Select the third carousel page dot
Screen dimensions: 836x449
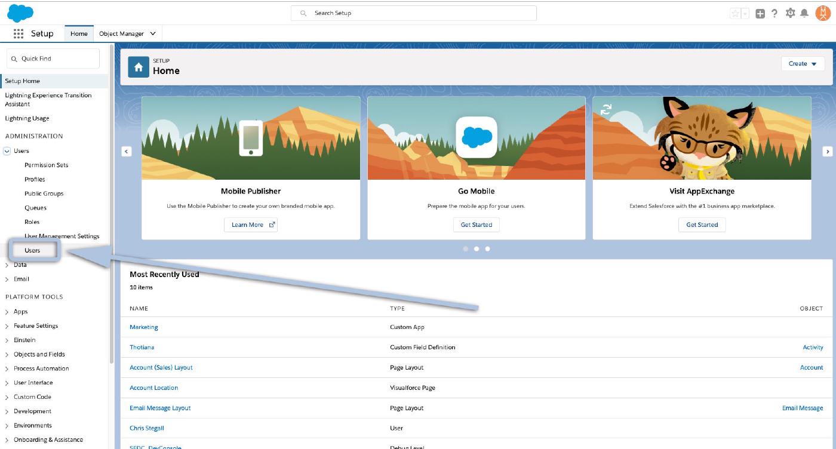488,249
